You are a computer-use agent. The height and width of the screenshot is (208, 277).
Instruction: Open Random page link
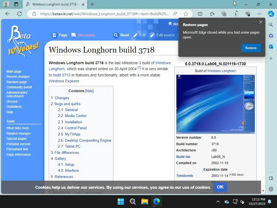point(17,82)
